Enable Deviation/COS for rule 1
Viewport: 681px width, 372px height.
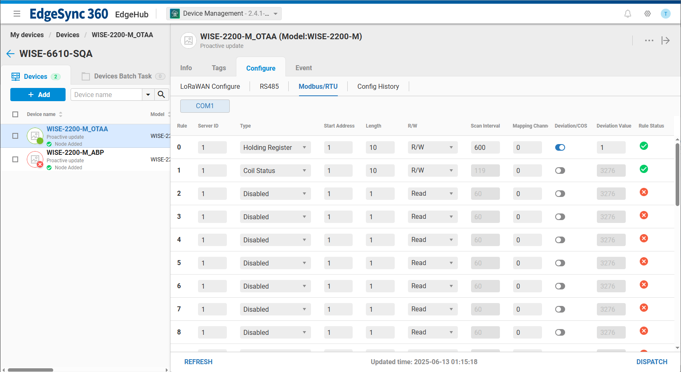[560, 171]
